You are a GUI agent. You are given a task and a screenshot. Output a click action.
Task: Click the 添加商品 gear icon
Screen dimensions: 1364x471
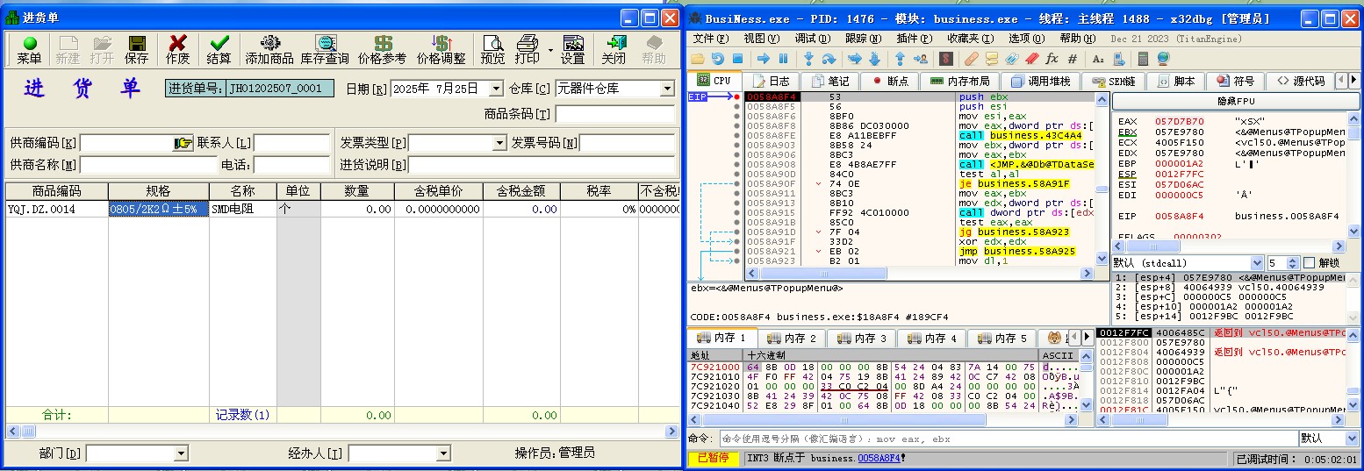pos(269,49)
